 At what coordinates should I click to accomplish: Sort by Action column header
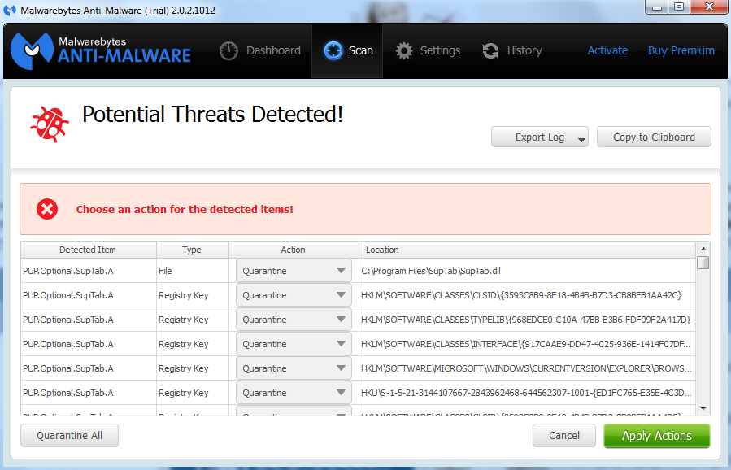click(294, 250)
